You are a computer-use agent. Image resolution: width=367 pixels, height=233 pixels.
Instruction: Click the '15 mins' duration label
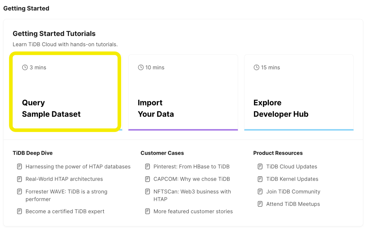(x=270, y=68)
